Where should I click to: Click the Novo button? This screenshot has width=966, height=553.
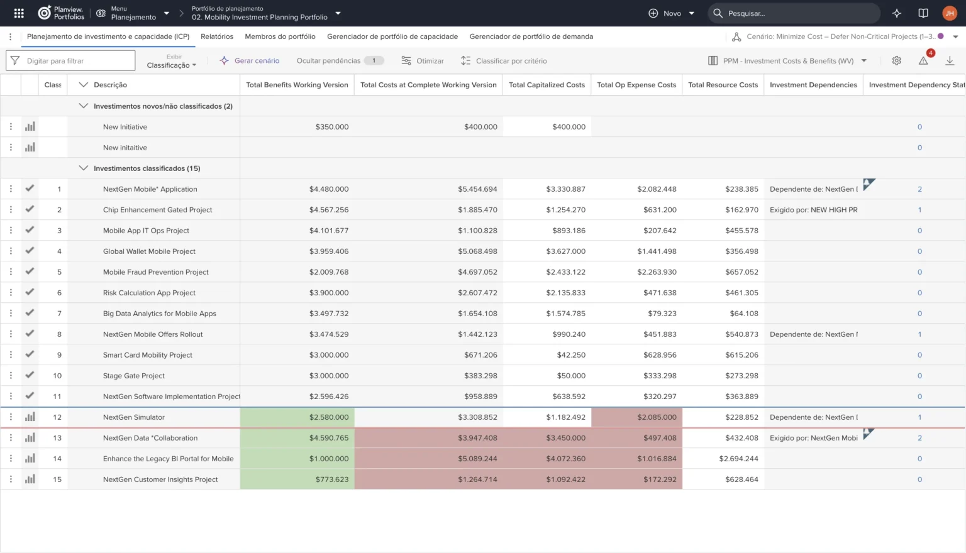pos(671,13)
